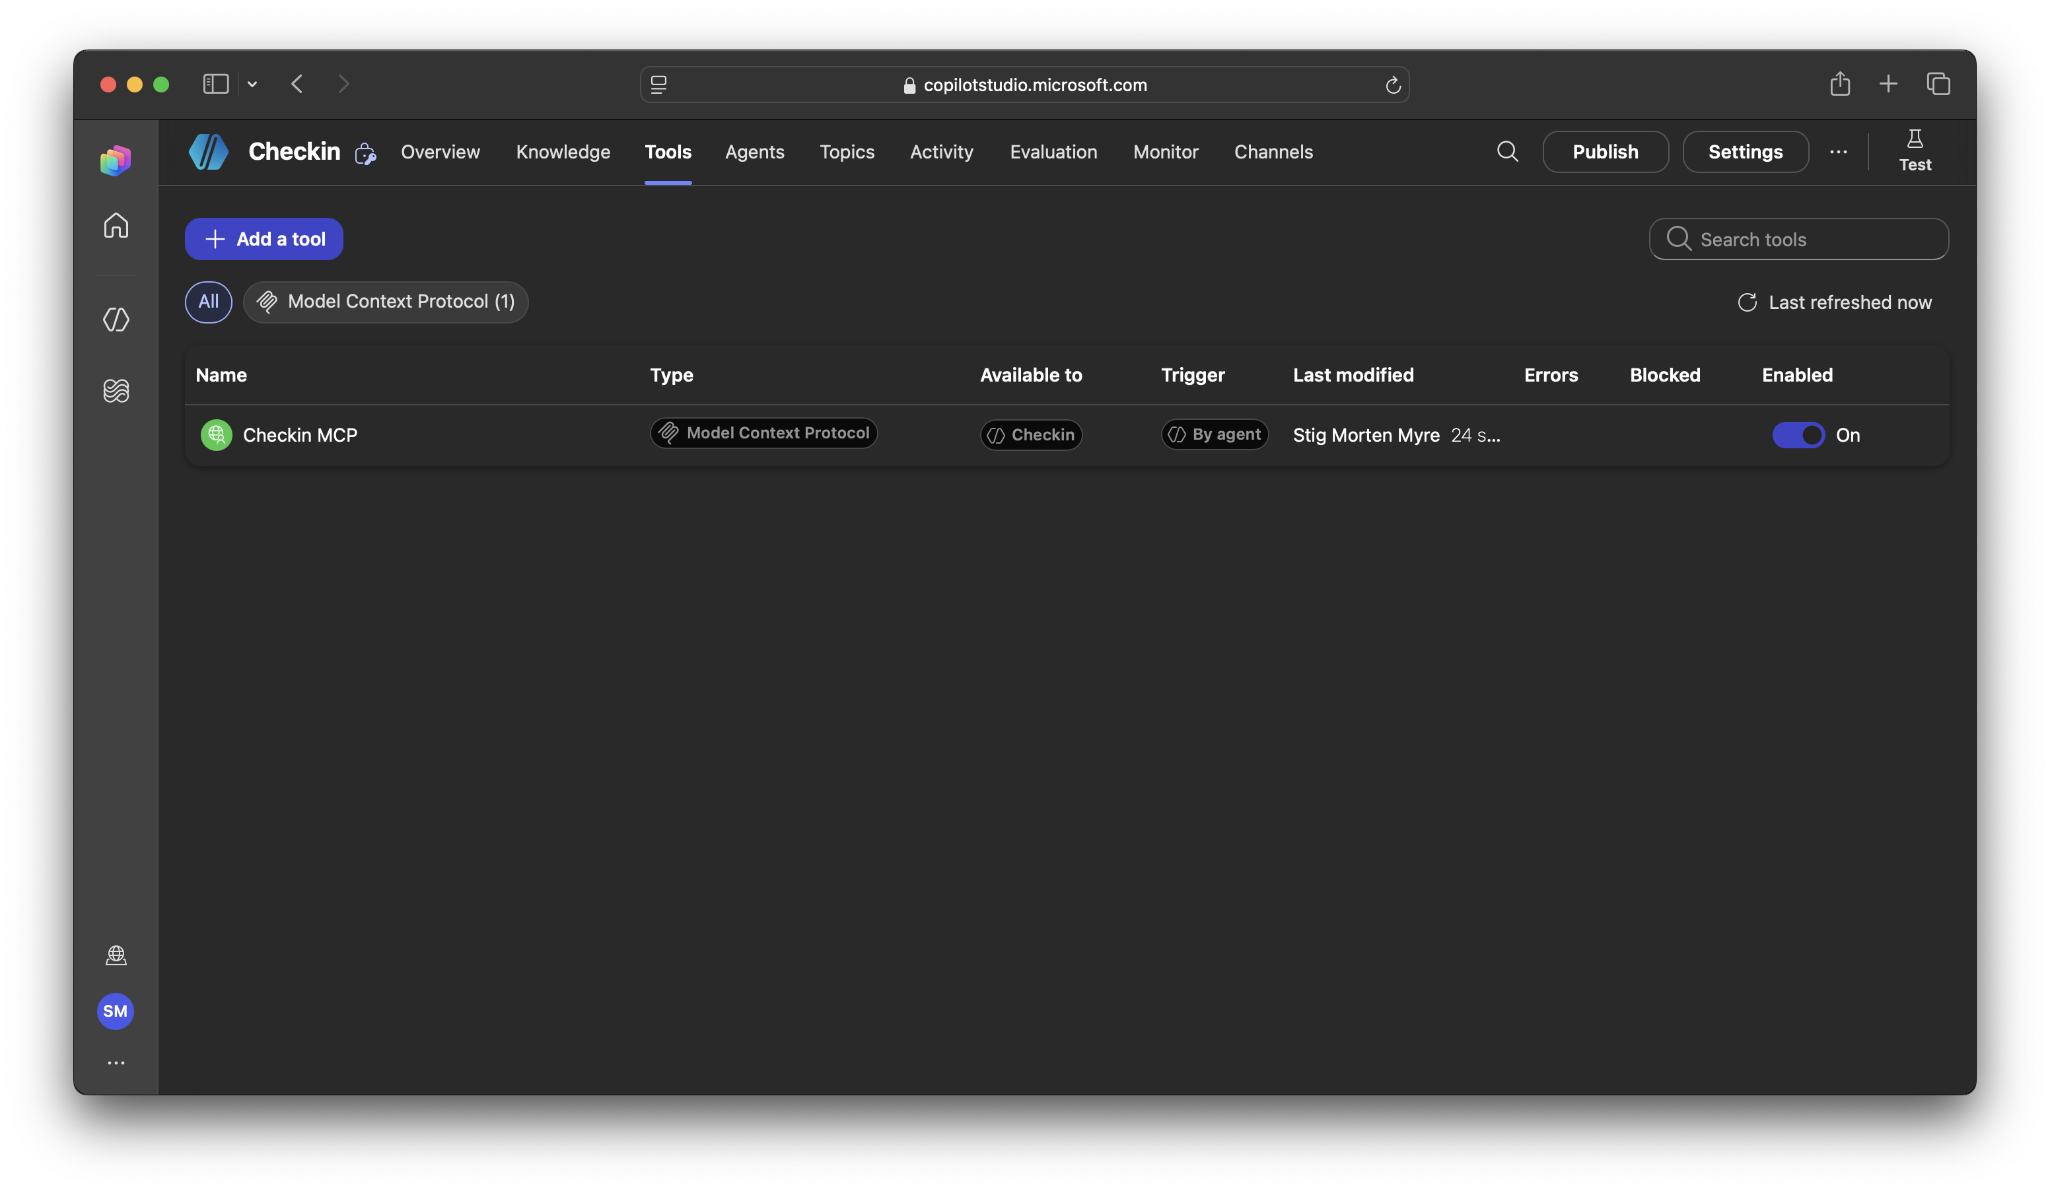This screenshot has width=2050, height=1195.
Task: Turn off the Checkin MCP enabled toggle
Action: coord(1798,435)
